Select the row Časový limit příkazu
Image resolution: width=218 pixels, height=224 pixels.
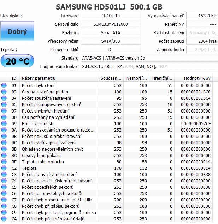point(106,155)
